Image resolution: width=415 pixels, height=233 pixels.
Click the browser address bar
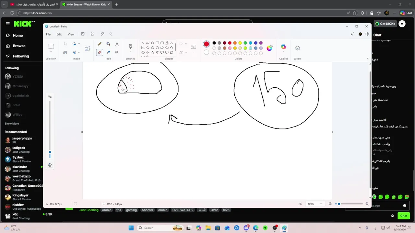pos(182,13)
